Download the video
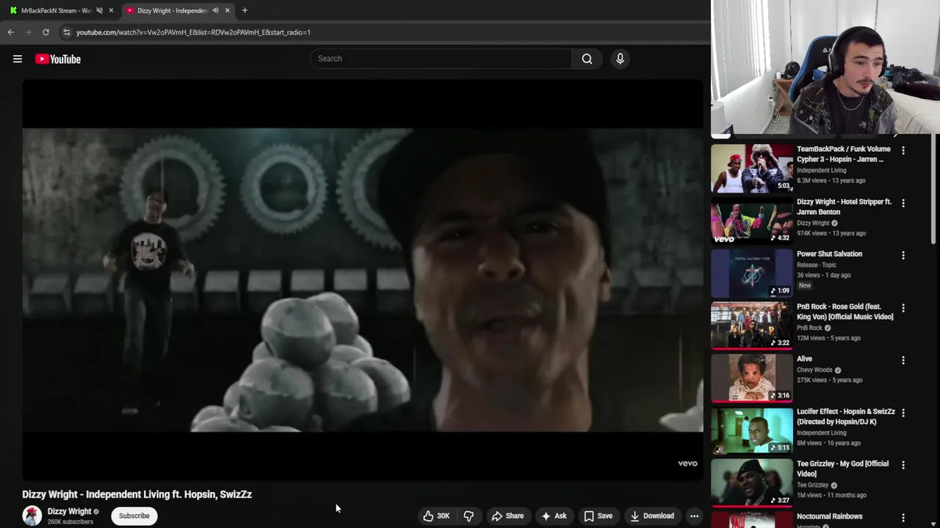The height and width of the screenshot is (528, 940). click(652, 516)
